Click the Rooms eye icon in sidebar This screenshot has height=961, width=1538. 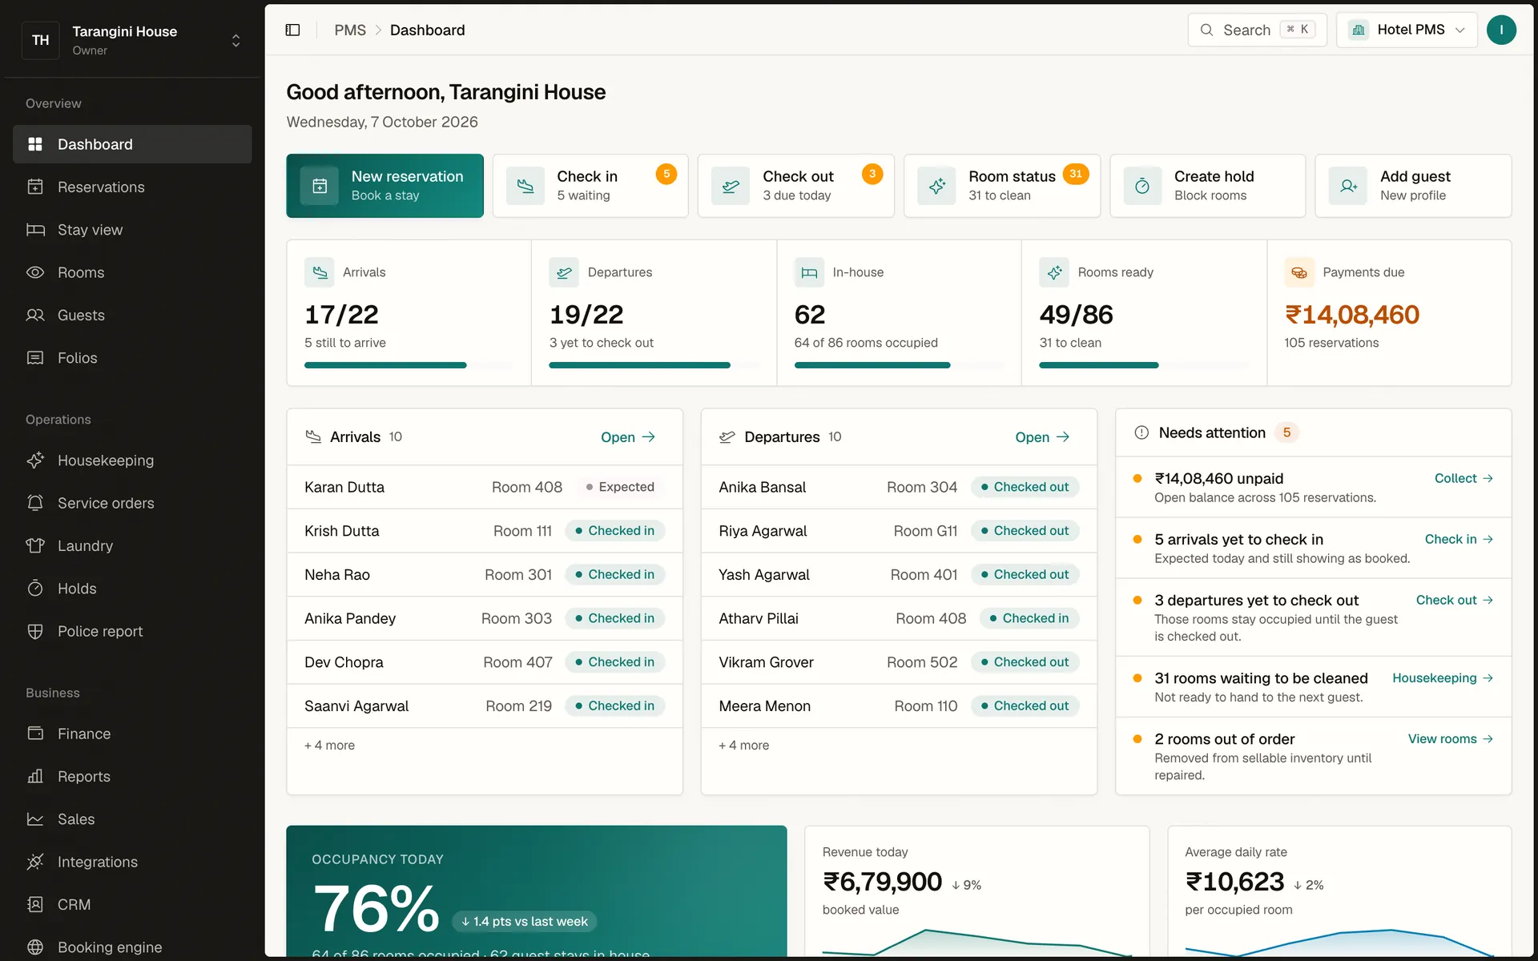click(35, 272)
